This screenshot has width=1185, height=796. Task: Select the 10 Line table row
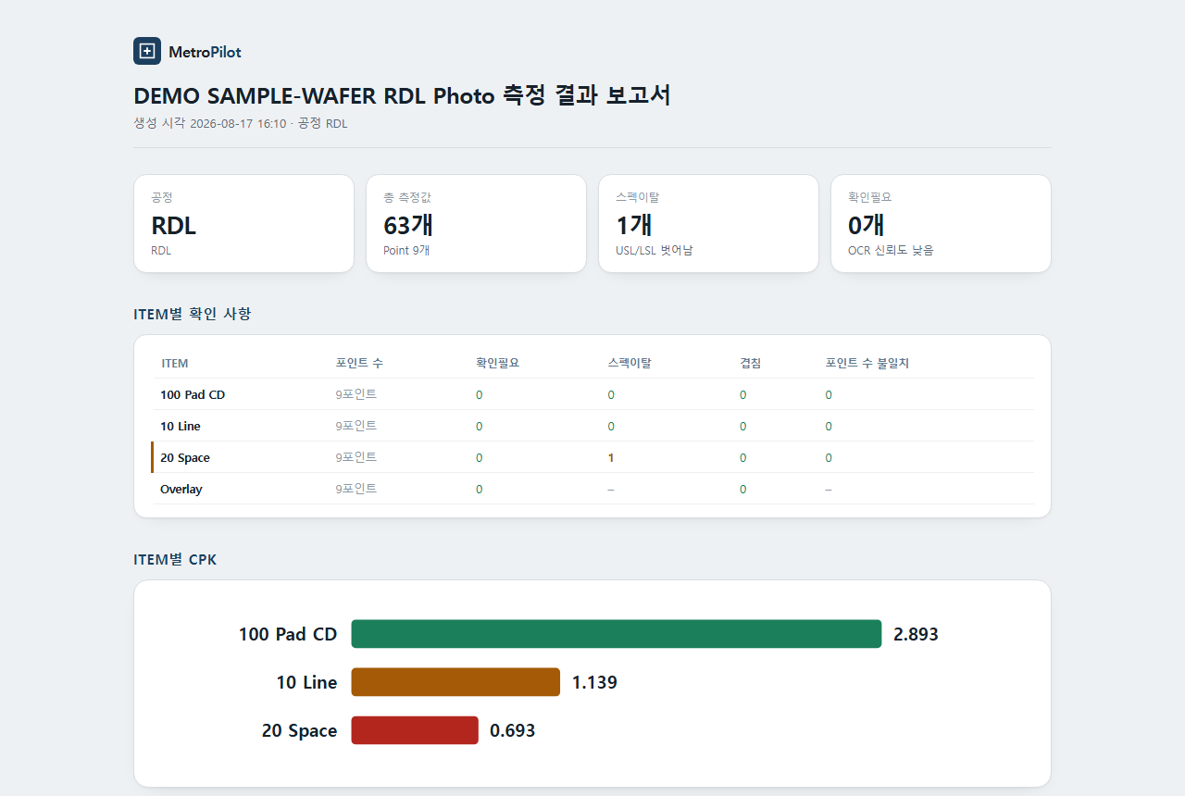point(592,426)
